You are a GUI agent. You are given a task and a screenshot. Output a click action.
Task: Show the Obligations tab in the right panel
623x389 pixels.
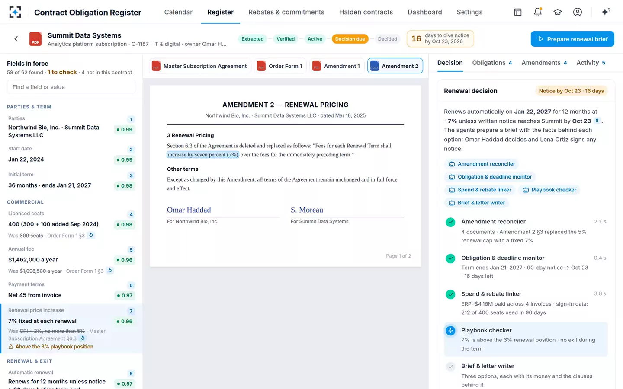(x=492, y=63)
